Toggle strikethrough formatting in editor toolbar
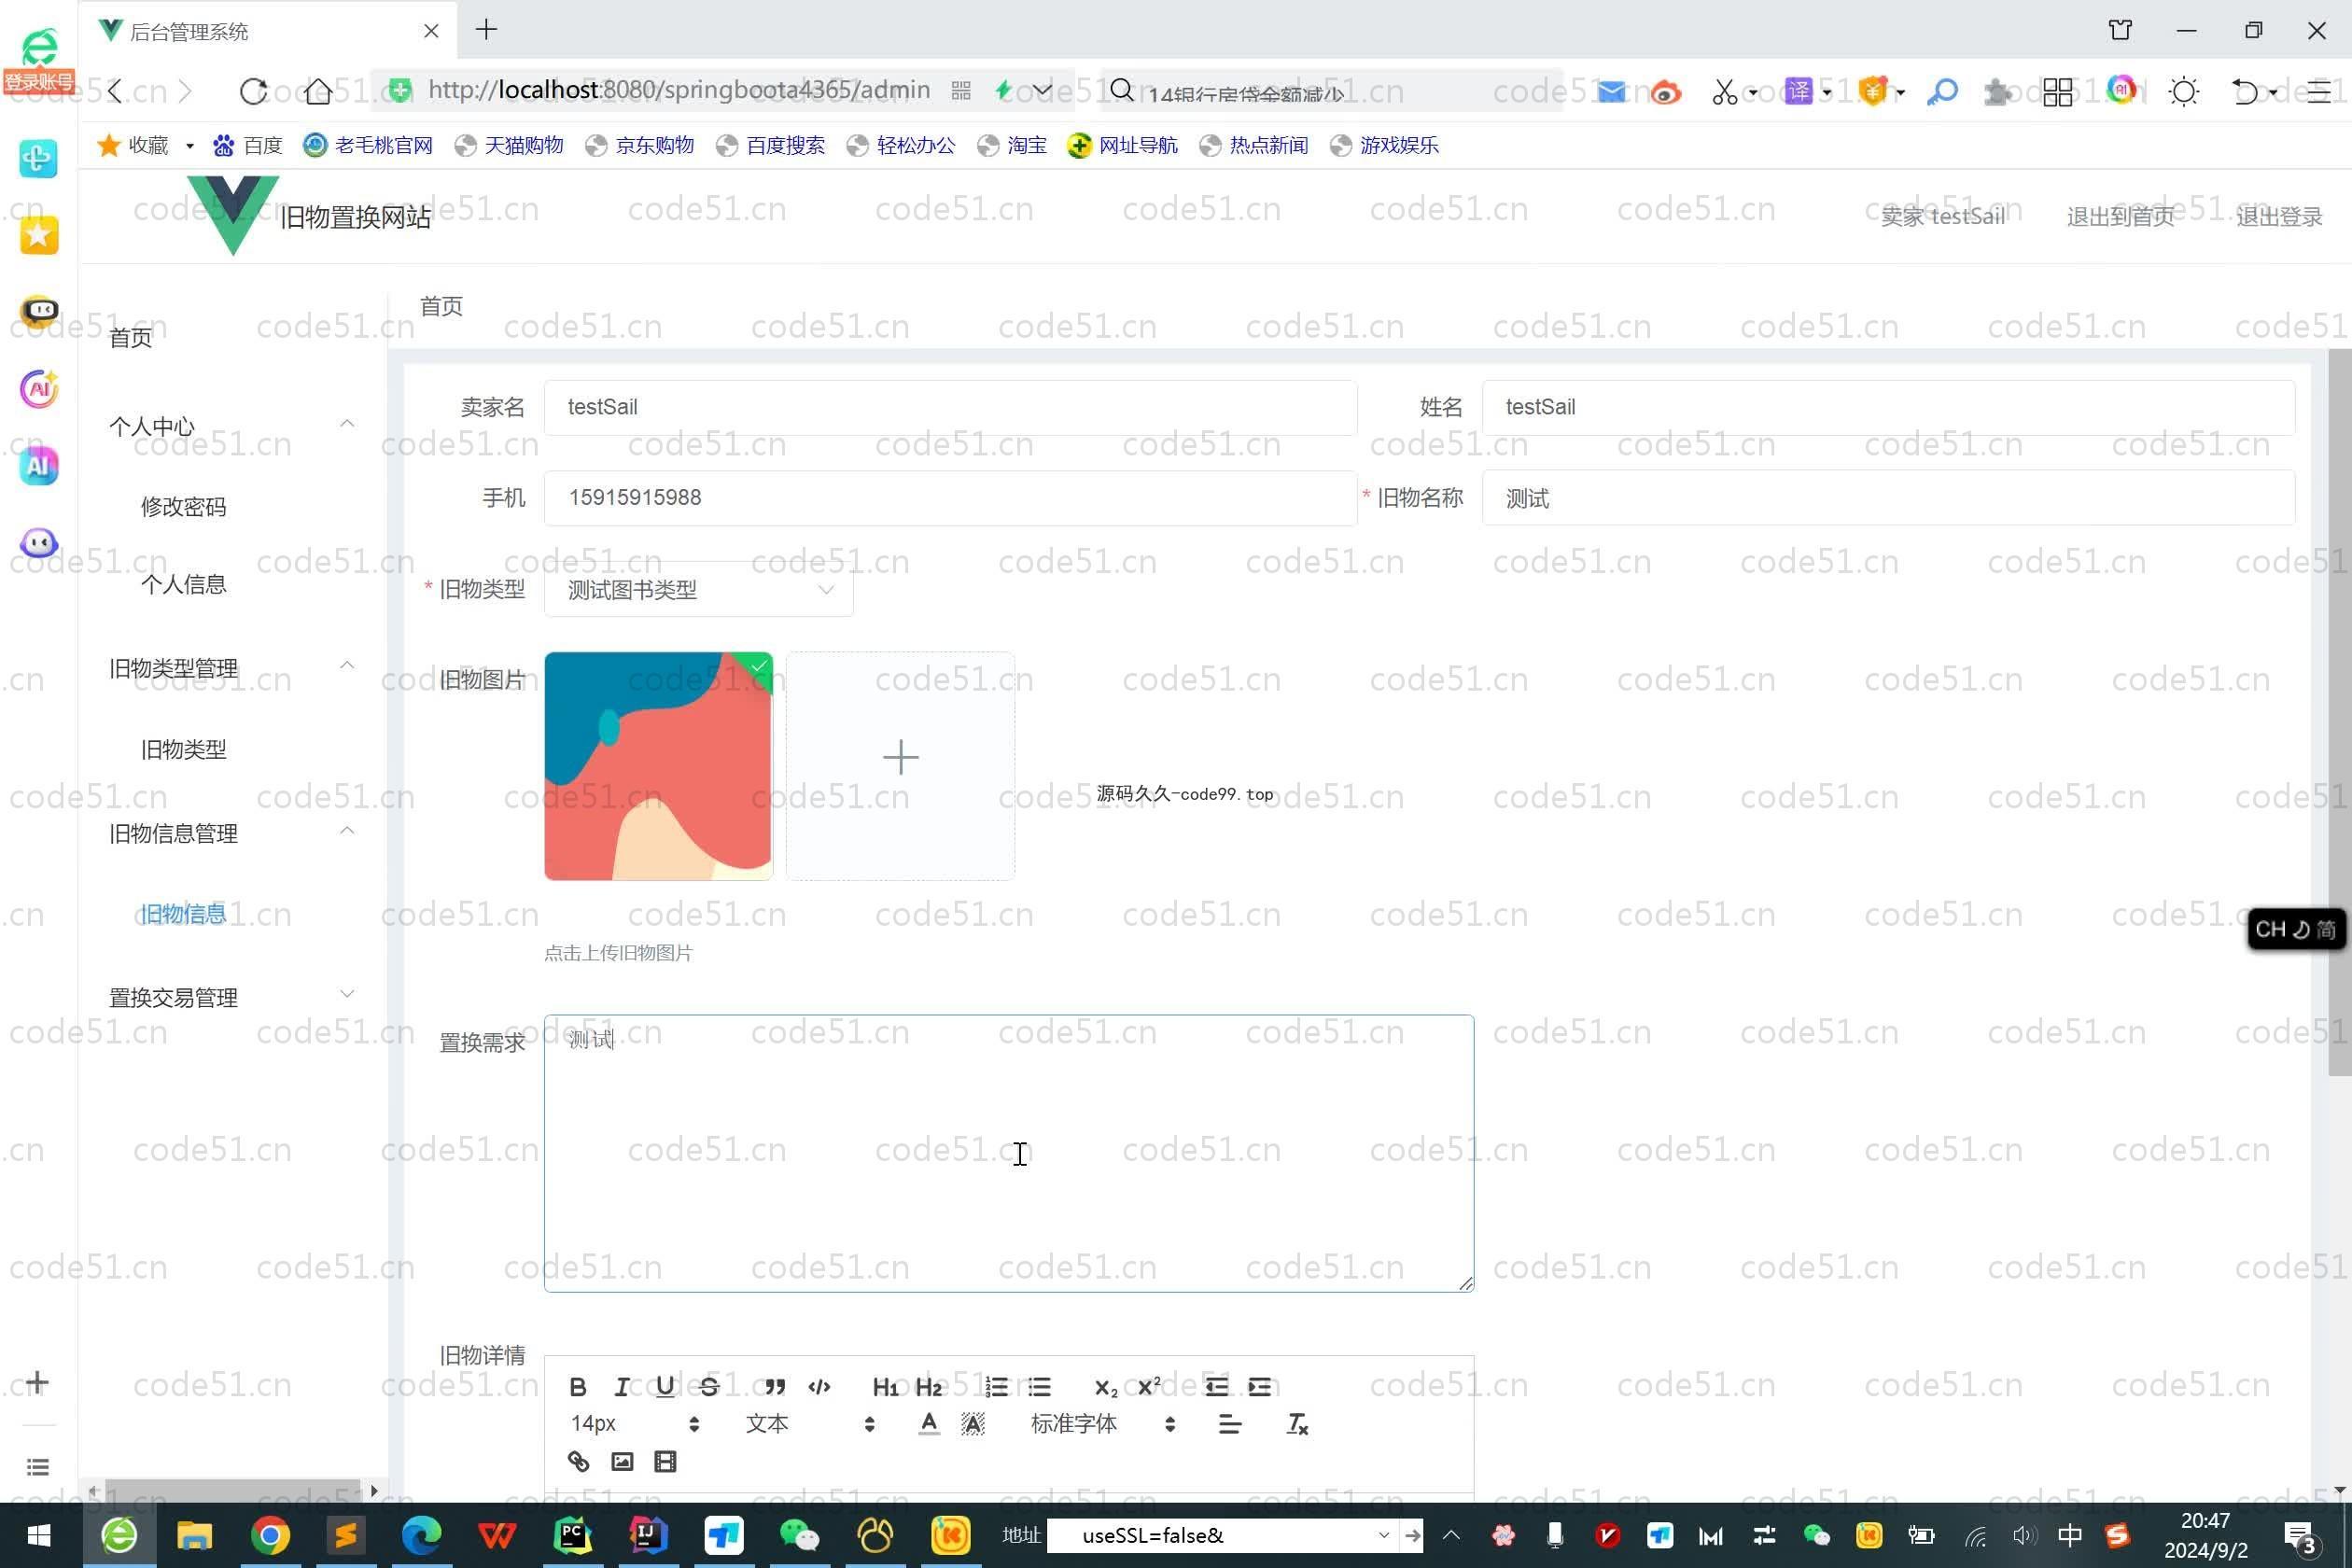Viewport: 2352px width, 1568px height. pyautogui.click(x=709, y=1386)
